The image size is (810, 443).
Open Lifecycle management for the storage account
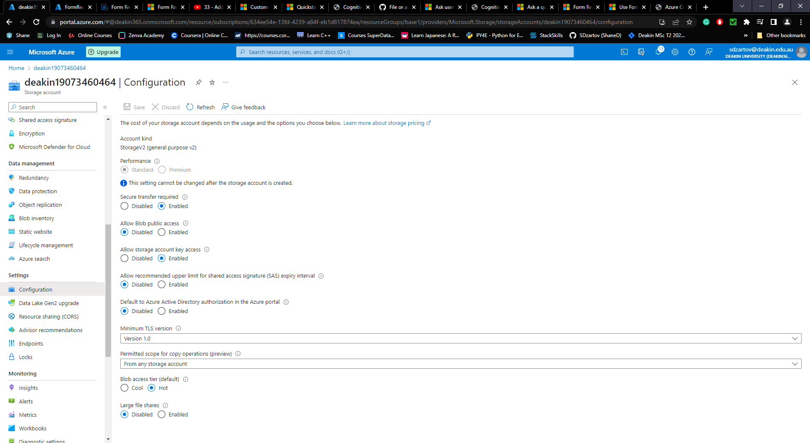pos(46,245)
